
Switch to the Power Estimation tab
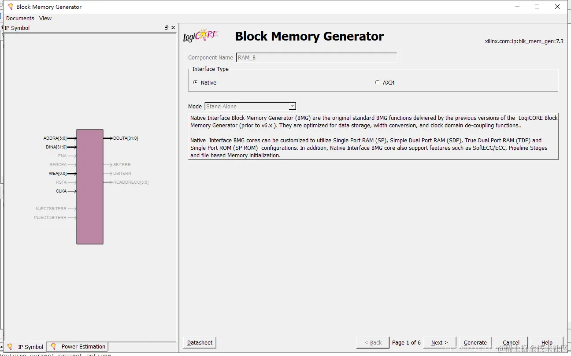78,347
